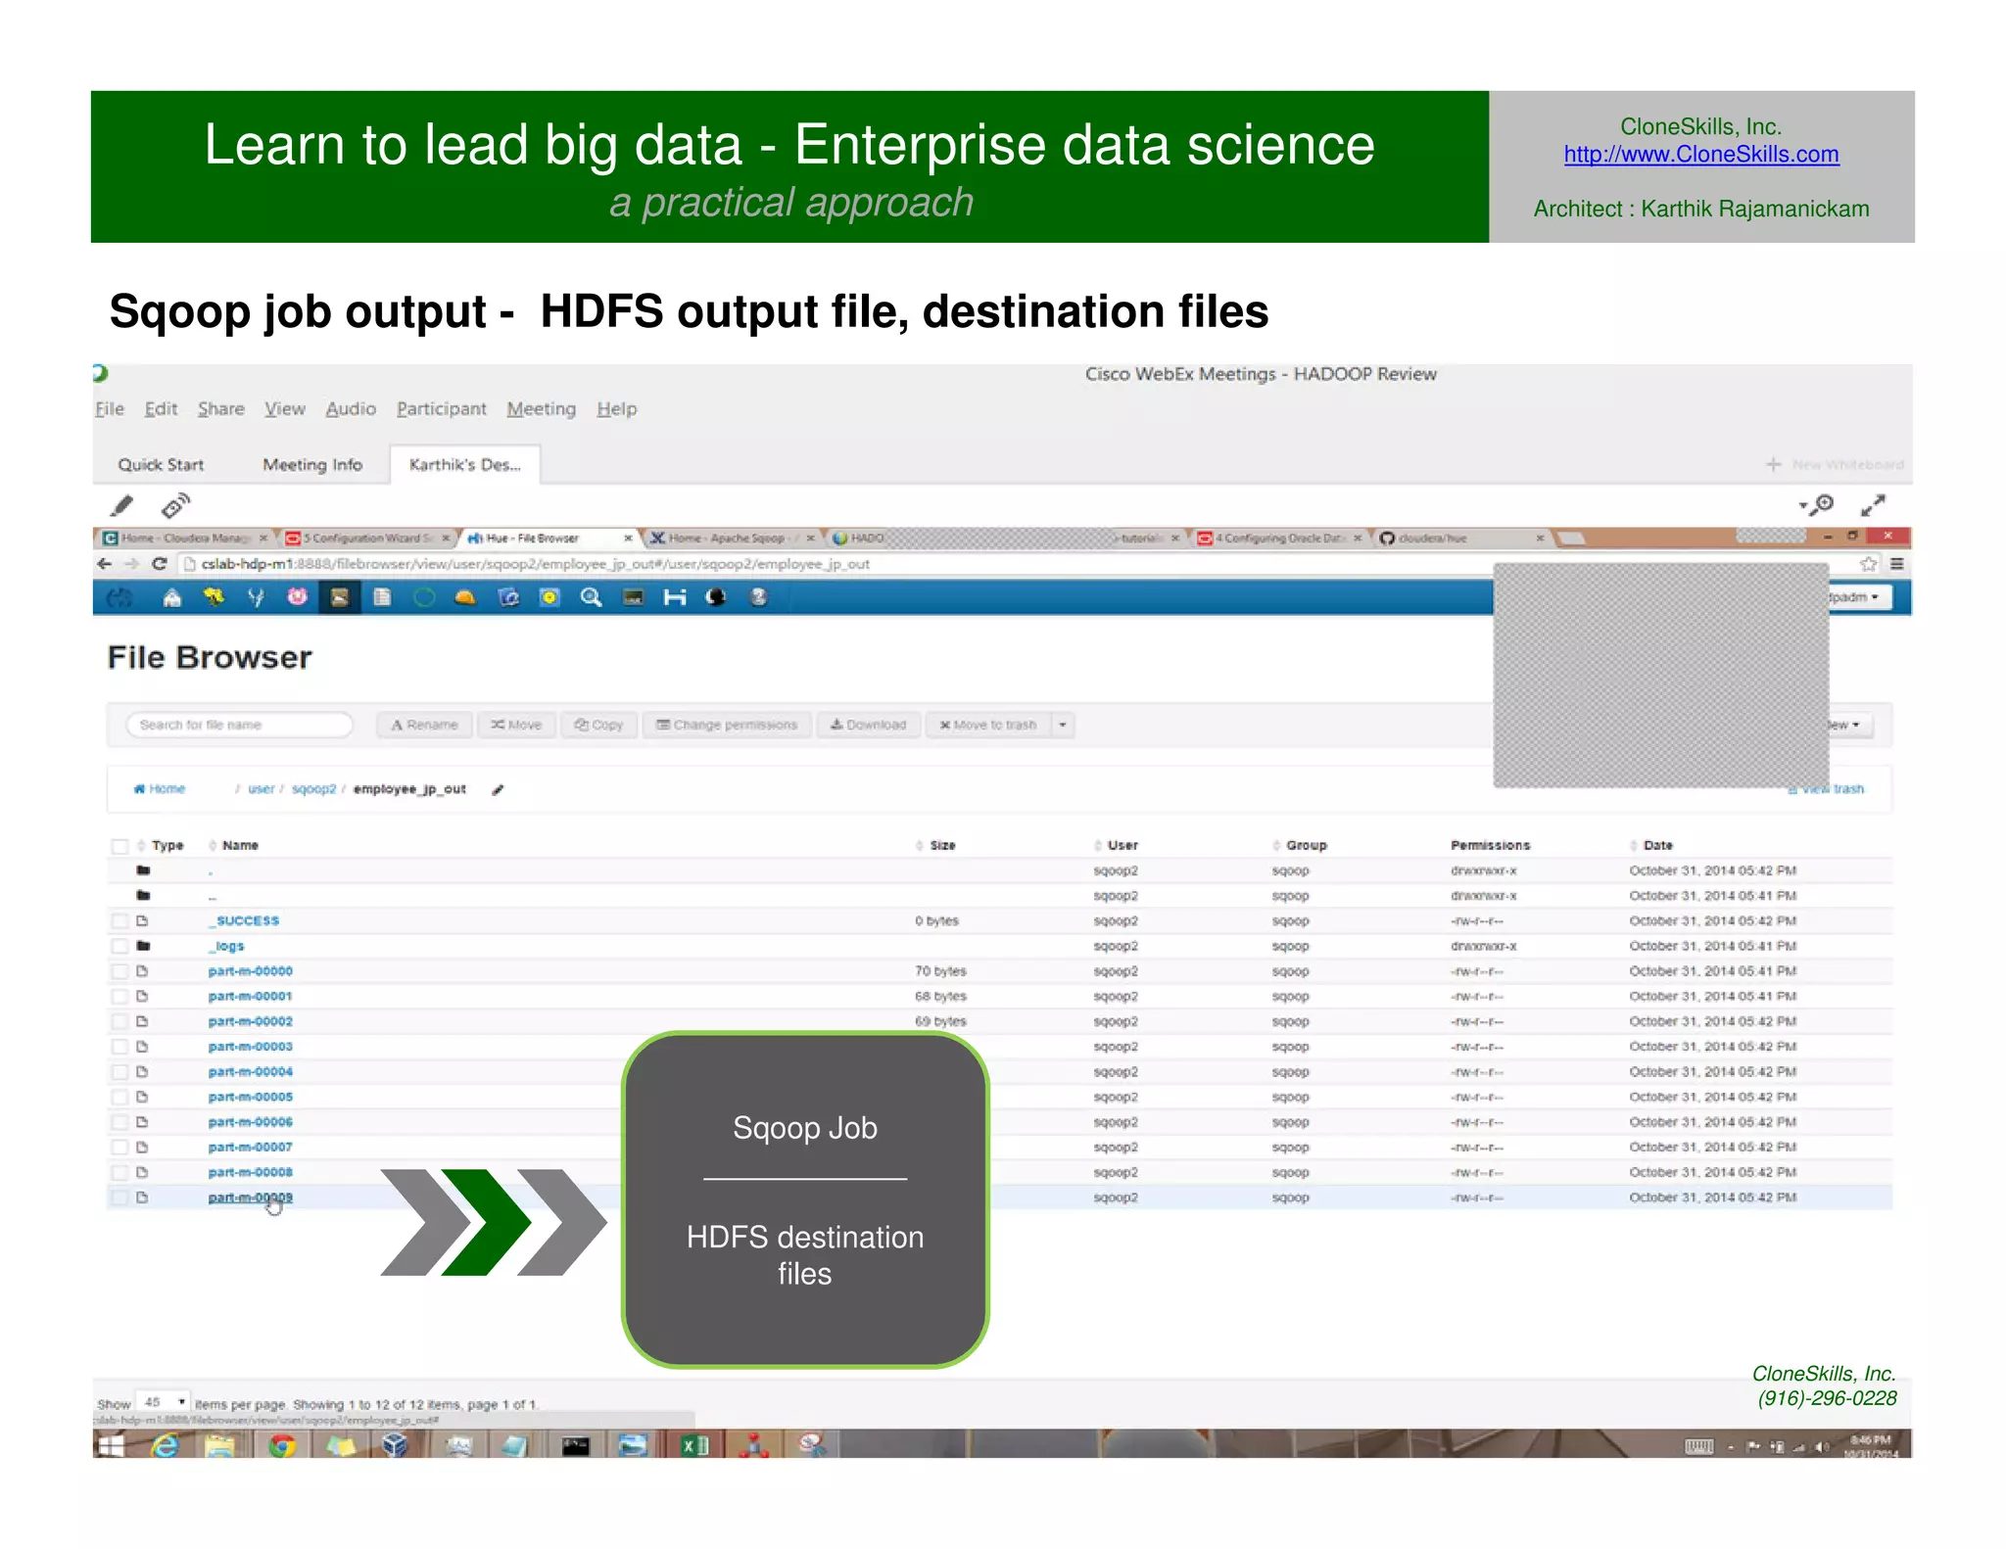2006x1549 pixels.
Task: Open the HBase 'H' icon
Action: tap(675, 597)
